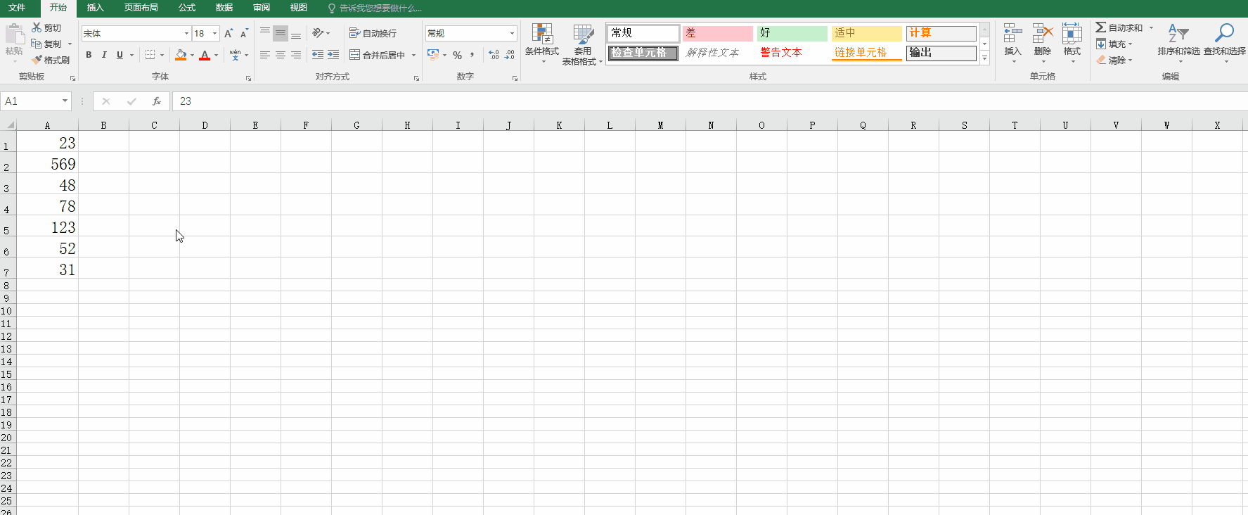Apply percent style
This screenshot has width=1248, height=515.
point(458,55)
